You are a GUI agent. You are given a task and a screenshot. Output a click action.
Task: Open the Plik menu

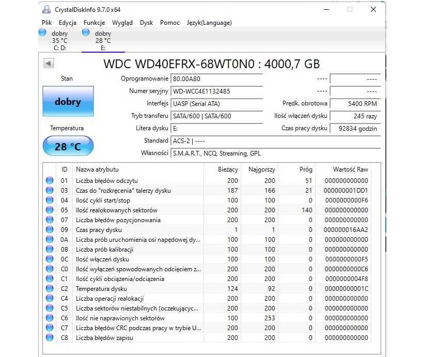click(x=46, y=23)
